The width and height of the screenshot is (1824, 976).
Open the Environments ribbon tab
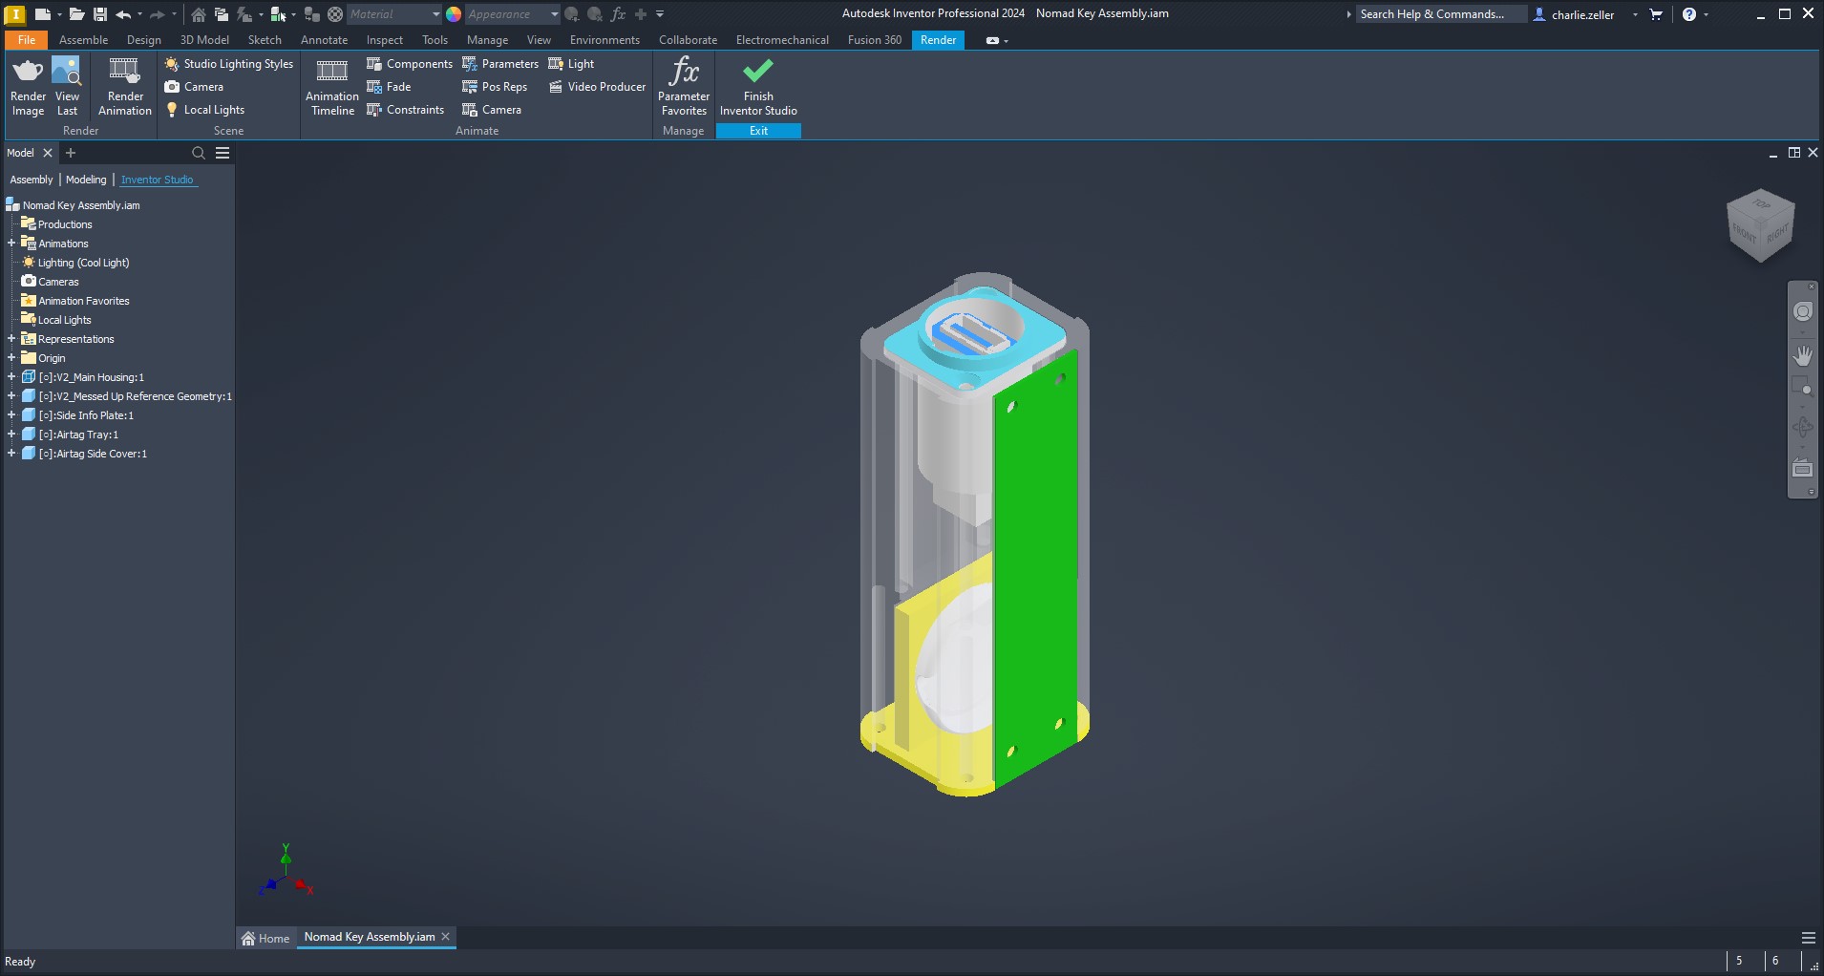(x=604, y=40)
